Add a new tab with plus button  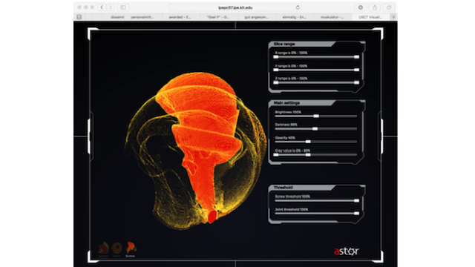coord(393,17)
